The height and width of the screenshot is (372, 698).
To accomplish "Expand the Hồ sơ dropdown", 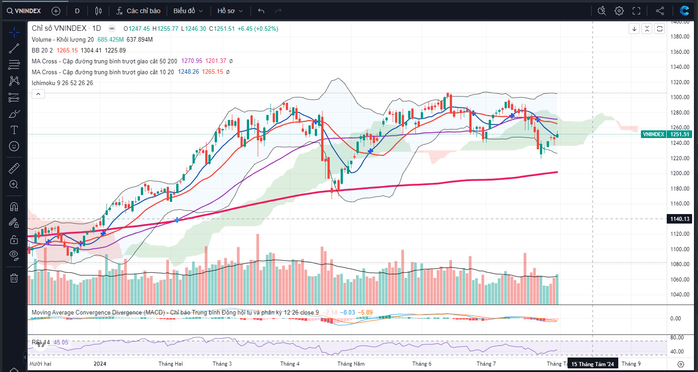I will pyautogui.click(x=230, y=11).
